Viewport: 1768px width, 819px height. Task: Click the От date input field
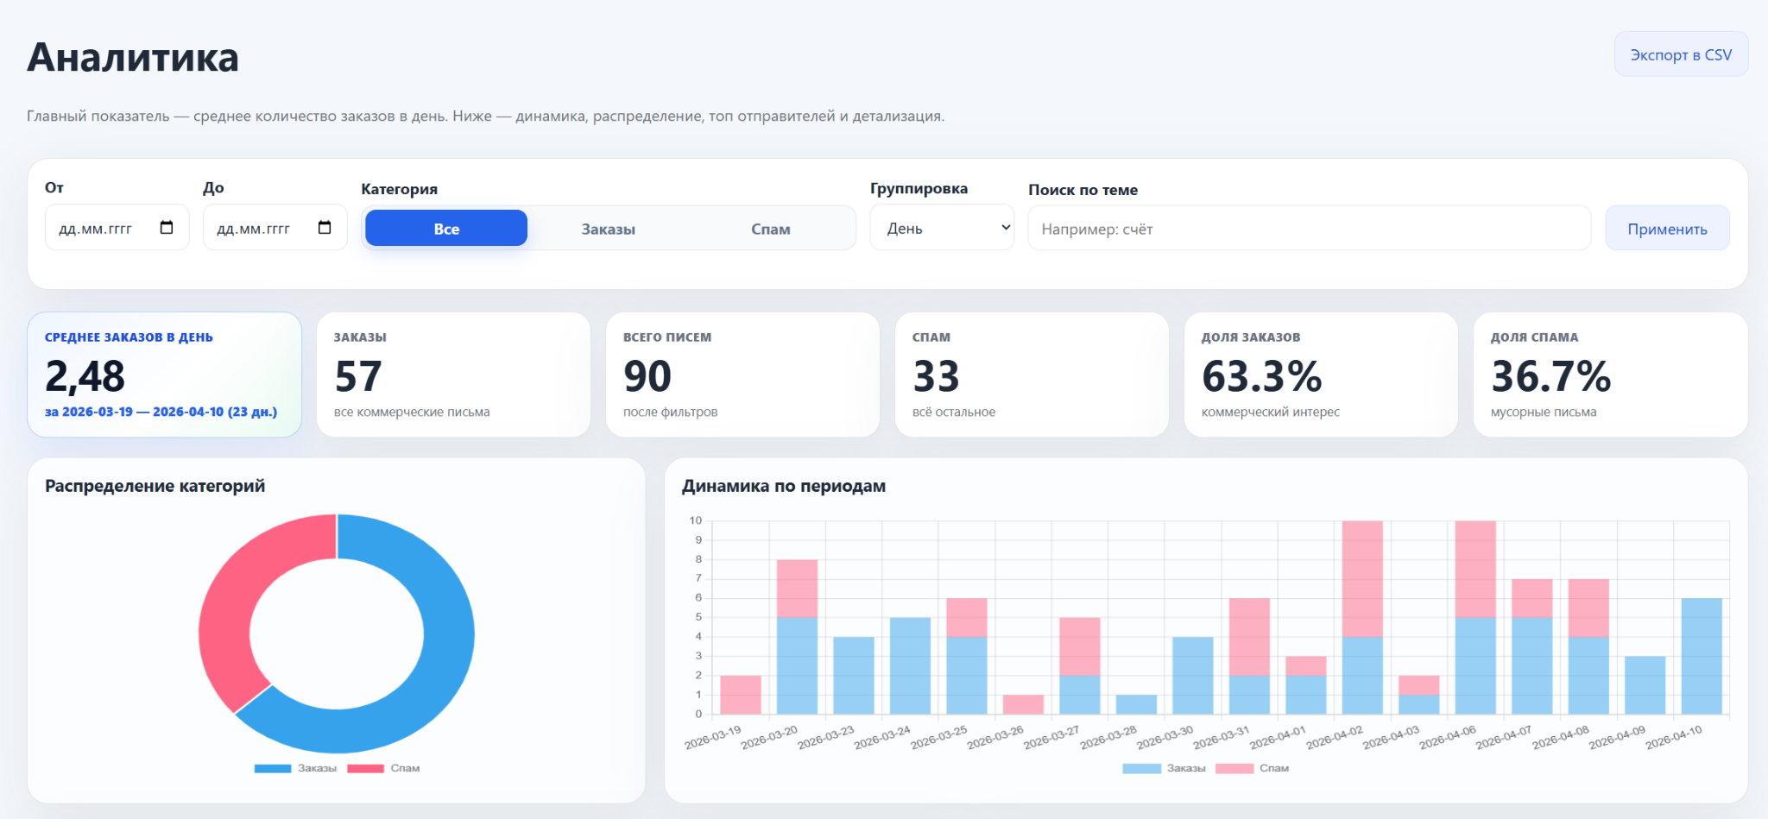[117, 228]
